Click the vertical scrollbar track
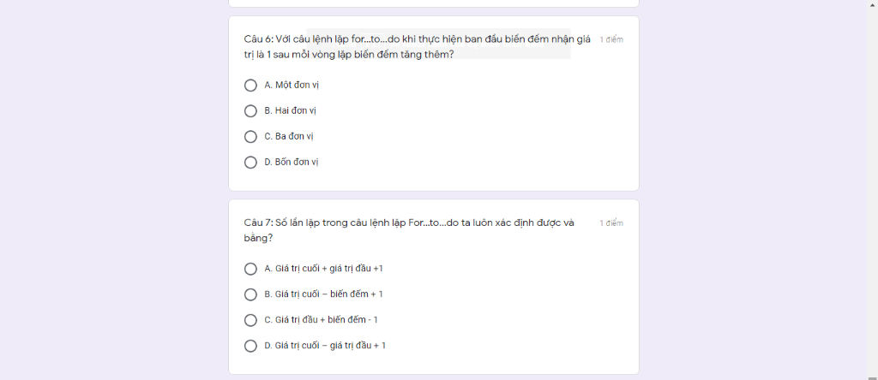This screenshot has height=380, width=878. 872,190
